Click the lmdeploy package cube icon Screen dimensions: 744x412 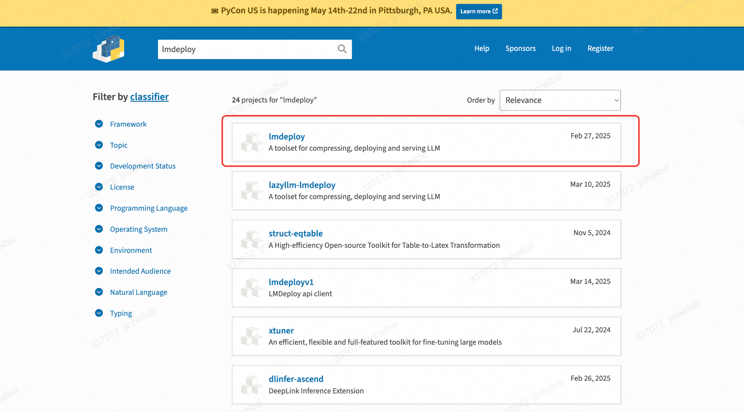252,142
